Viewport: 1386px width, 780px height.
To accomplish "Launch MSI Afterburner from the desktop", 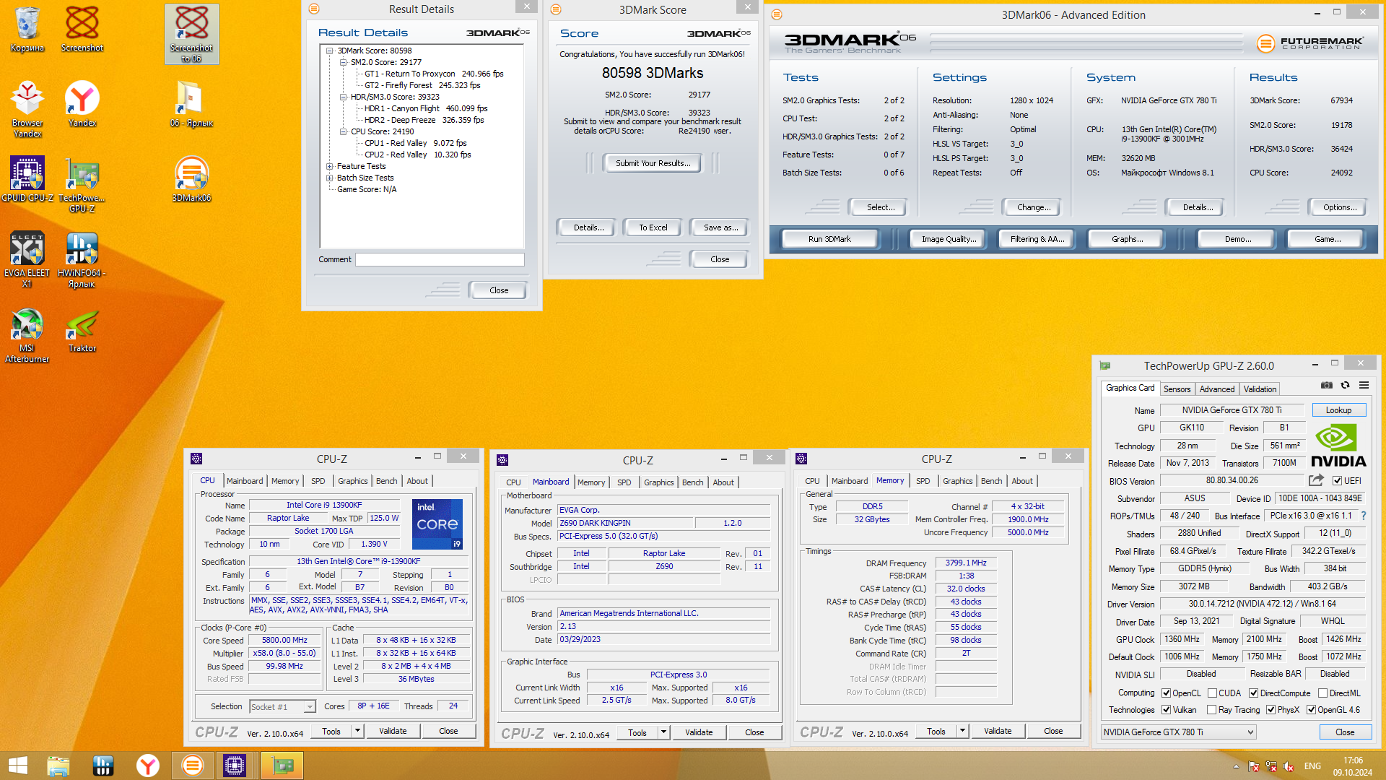I will point(27,335).
